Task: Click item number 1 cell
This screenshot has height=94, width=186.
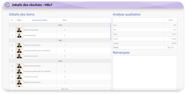Action: tap(12, 30)
